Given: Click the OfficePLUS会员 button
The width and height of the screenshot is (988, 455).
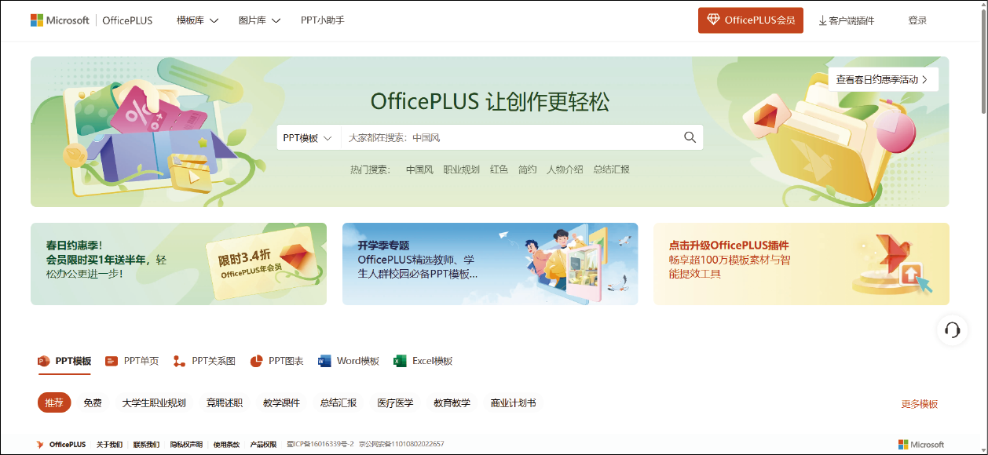Looking at the screenshot, I should (x=750, y=20).
